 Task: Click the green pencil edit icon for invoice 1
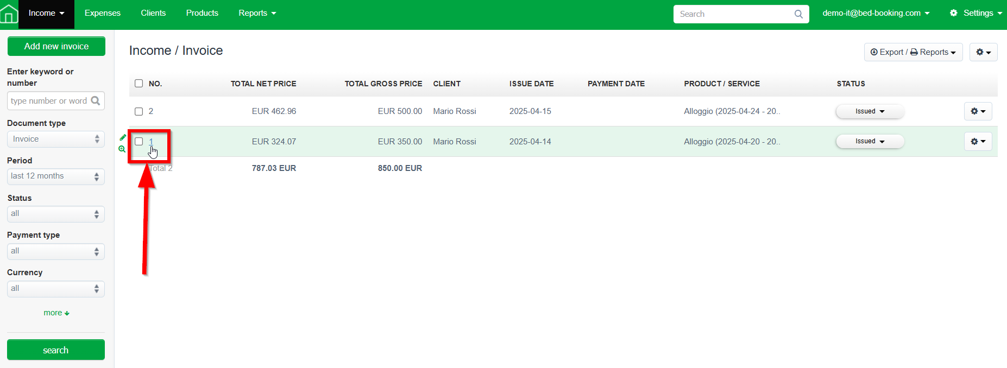pos(123,137)
